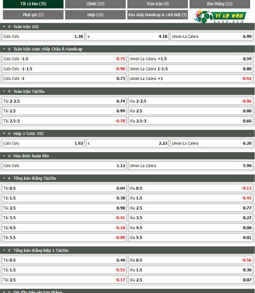The image size is (255, 293).
Task: Select the Phạt góc (2) tab
Action: pyautogui.click(x=33, y=15)
